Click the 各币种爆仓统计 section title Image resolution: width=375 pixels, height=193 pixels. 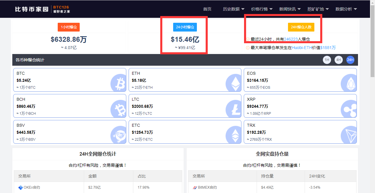30,60
